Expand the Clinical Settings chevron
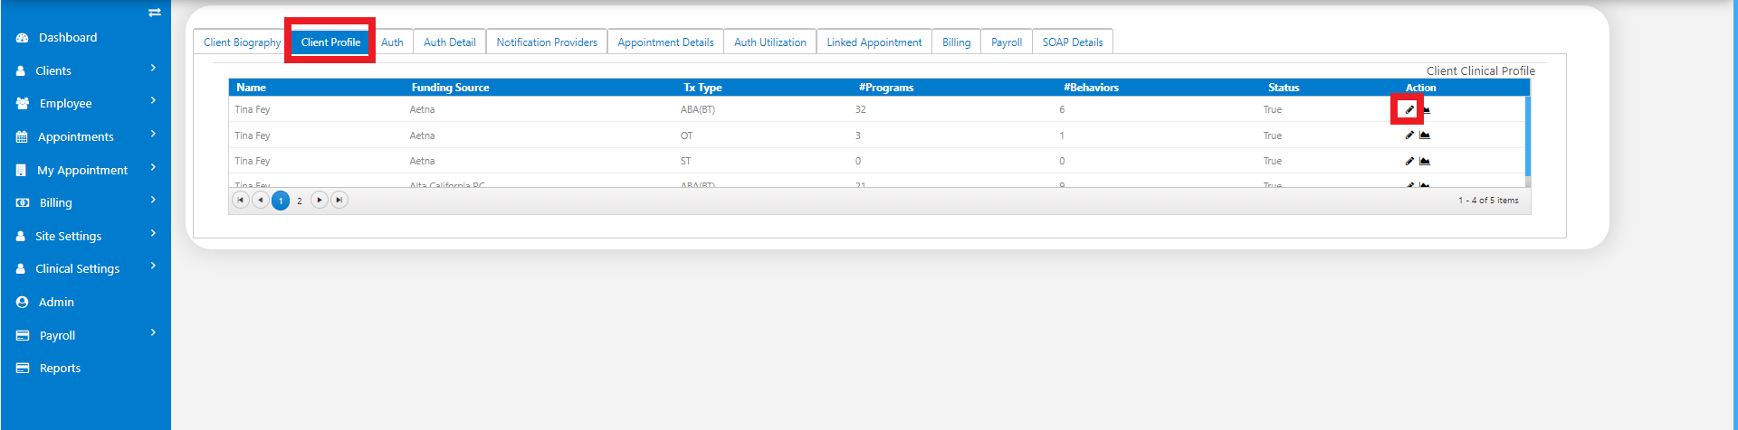The image size is (1738, 430). (153, 266)
